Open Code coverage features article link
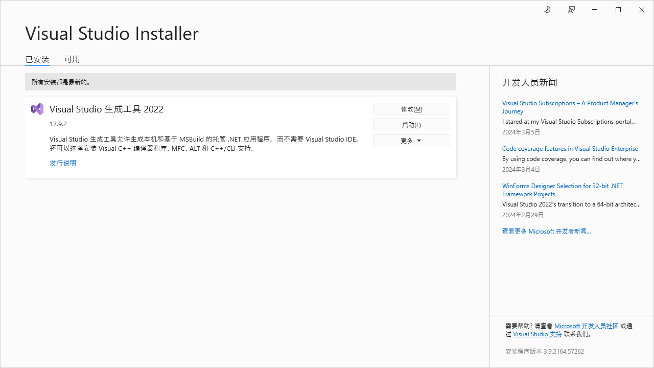 point(570,149)
